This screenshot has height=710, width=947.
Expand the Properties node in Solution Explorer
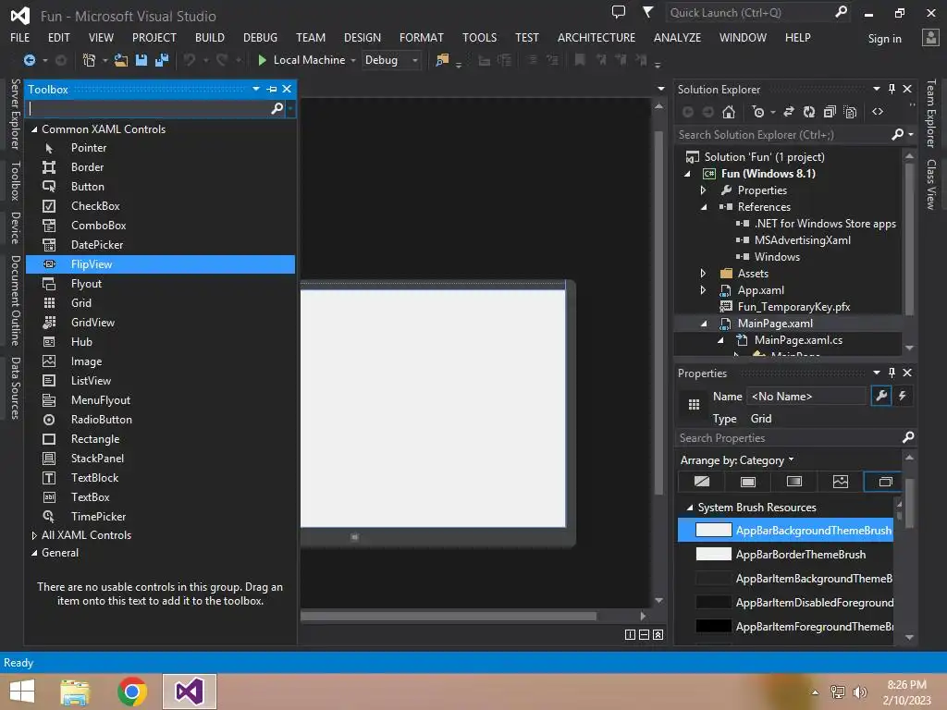click(x=703, y=190)
